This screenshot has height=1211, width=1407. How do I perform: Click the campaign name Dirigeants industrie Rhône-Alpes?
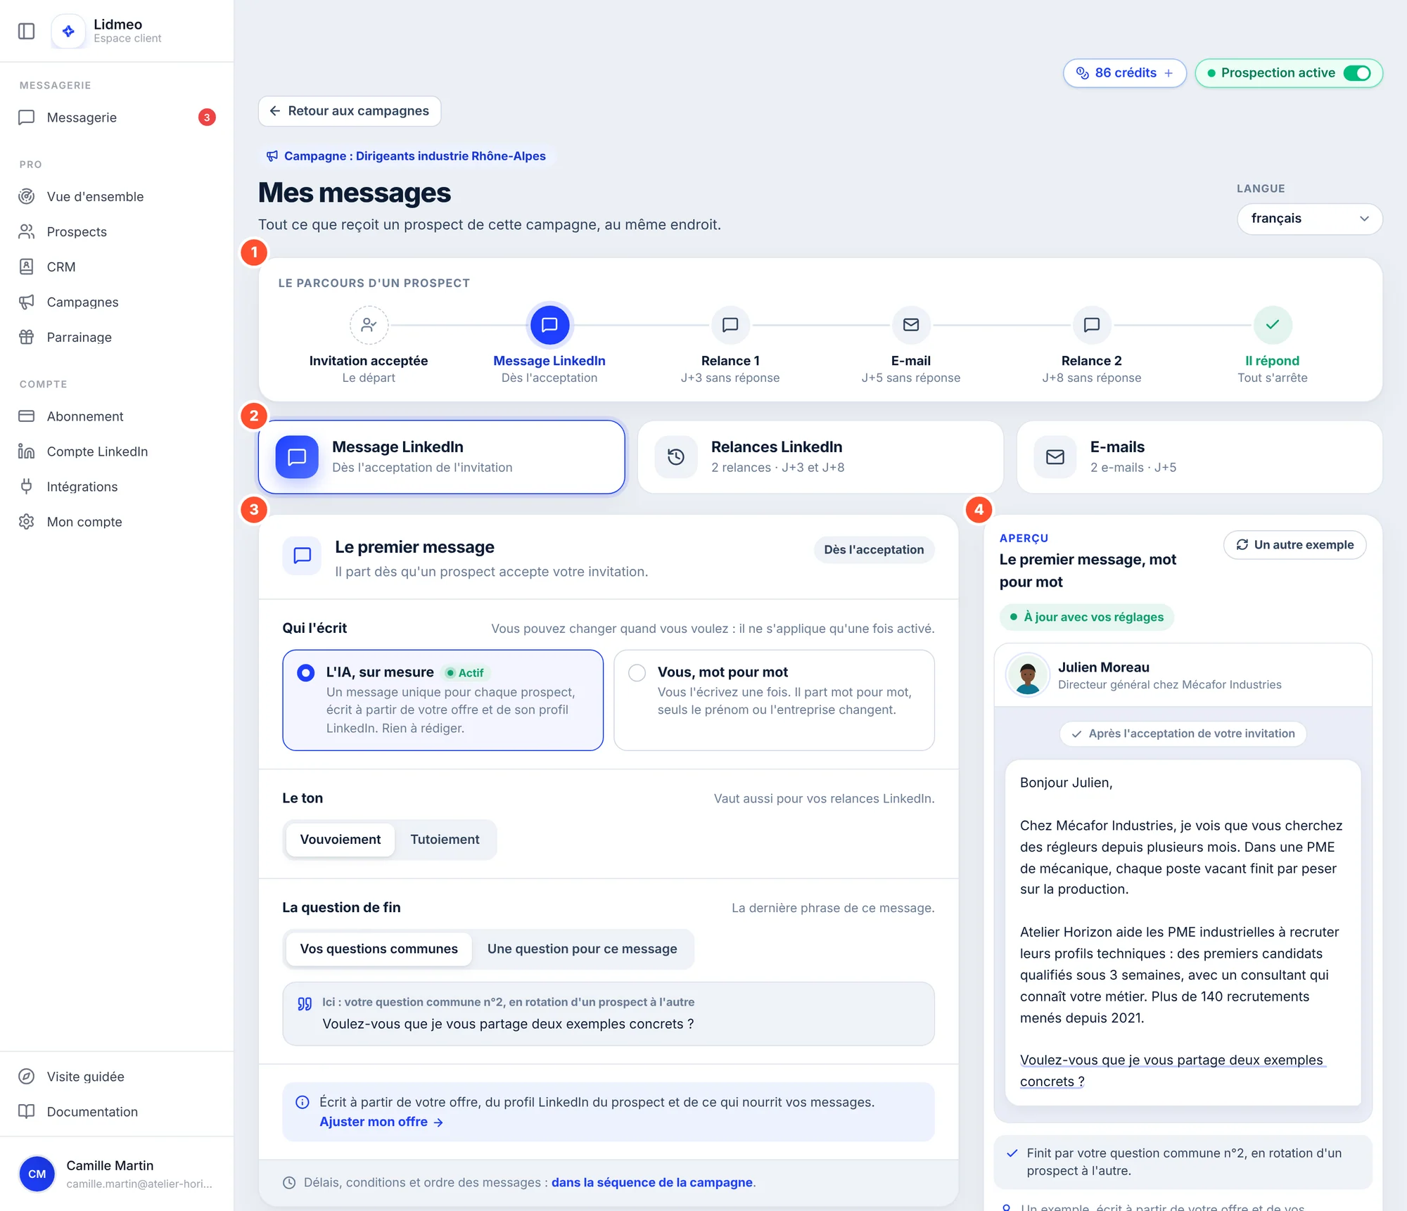[451, 156]
